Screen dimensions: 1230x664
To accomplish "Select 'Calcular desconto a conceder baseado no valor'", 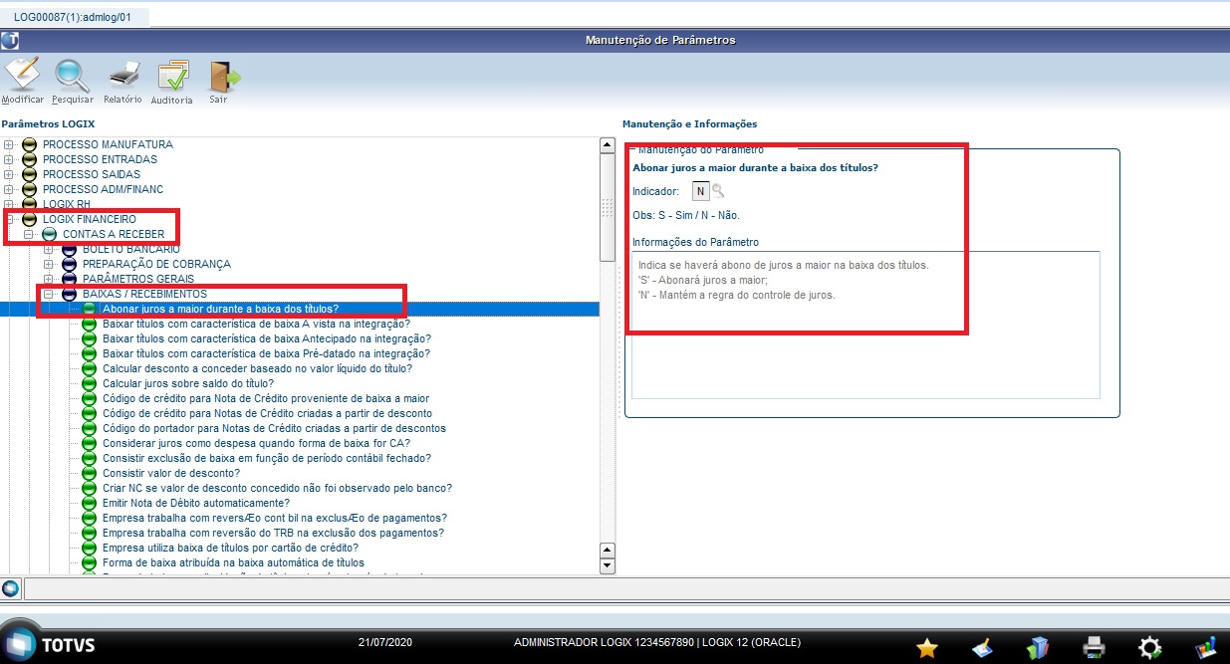I will 257,368.
